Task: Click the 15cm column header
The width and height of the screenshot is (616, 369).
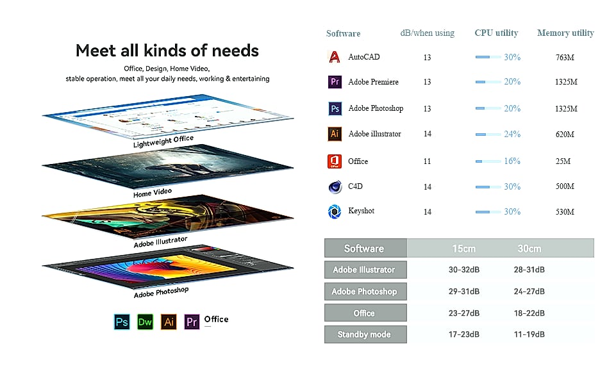Action: coord(463,249)
